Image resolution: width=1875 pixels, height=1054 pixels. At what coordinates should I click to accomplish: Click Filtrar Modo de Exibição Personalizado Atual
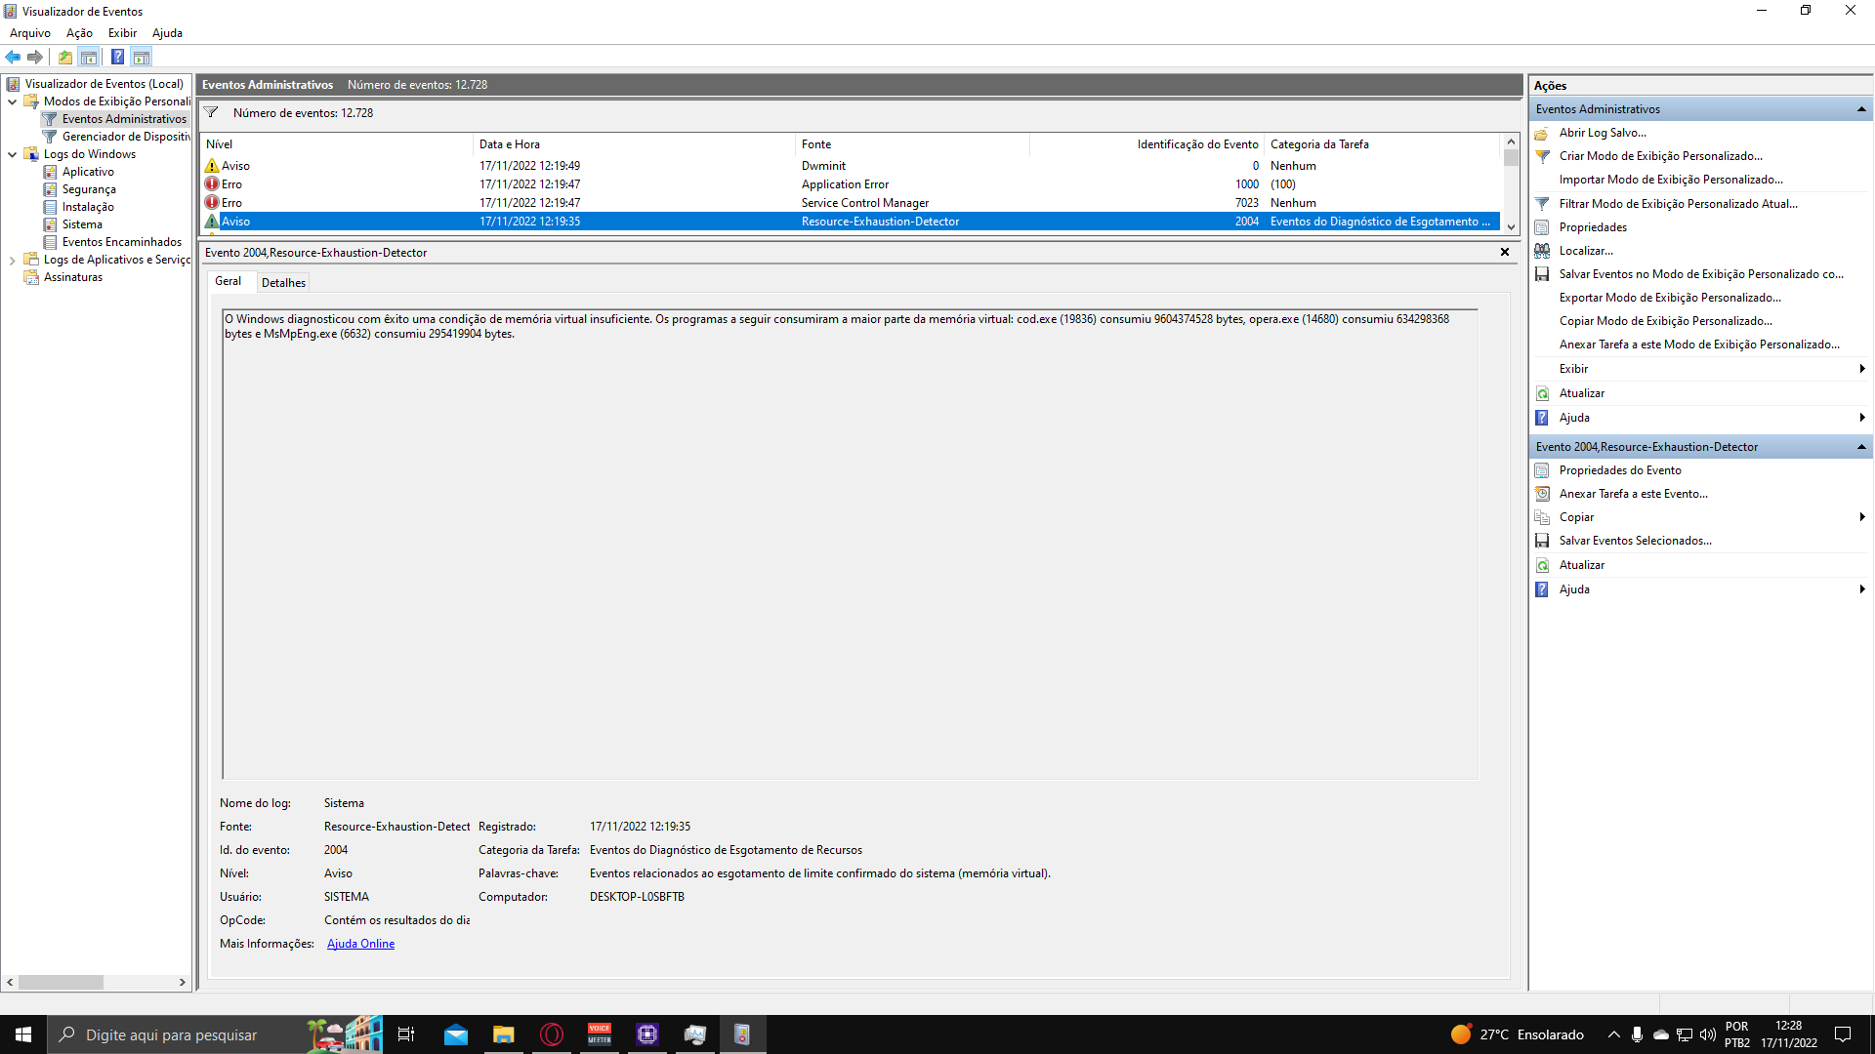click(x=1678, y=204)
